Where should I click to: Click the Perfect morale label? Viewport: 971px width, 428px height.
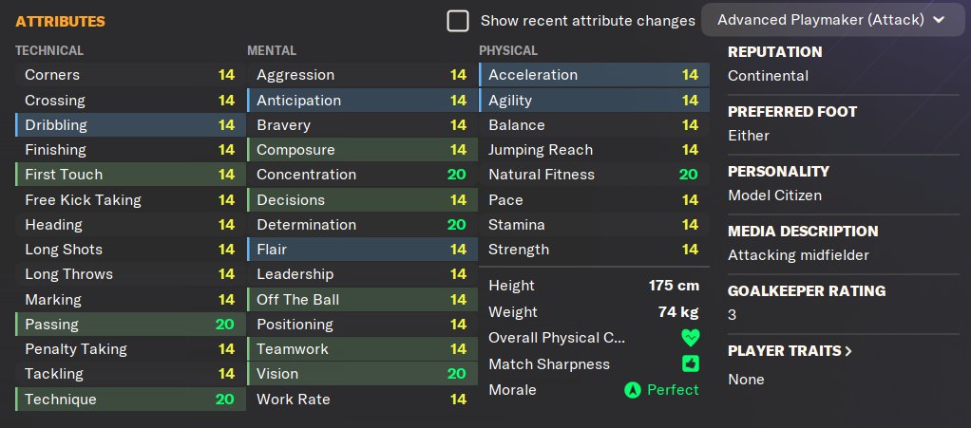[x=673, y=390]
